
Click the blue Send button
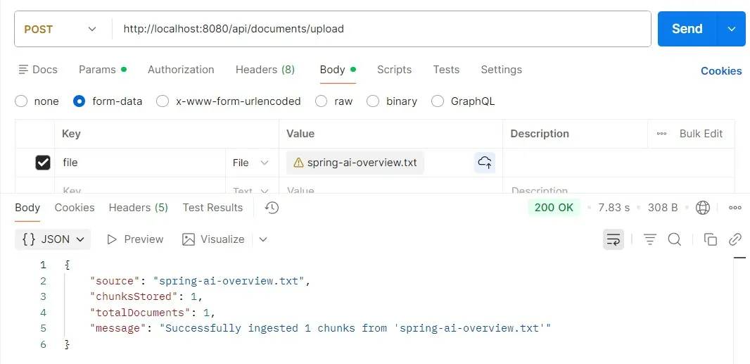click(687, 29)
